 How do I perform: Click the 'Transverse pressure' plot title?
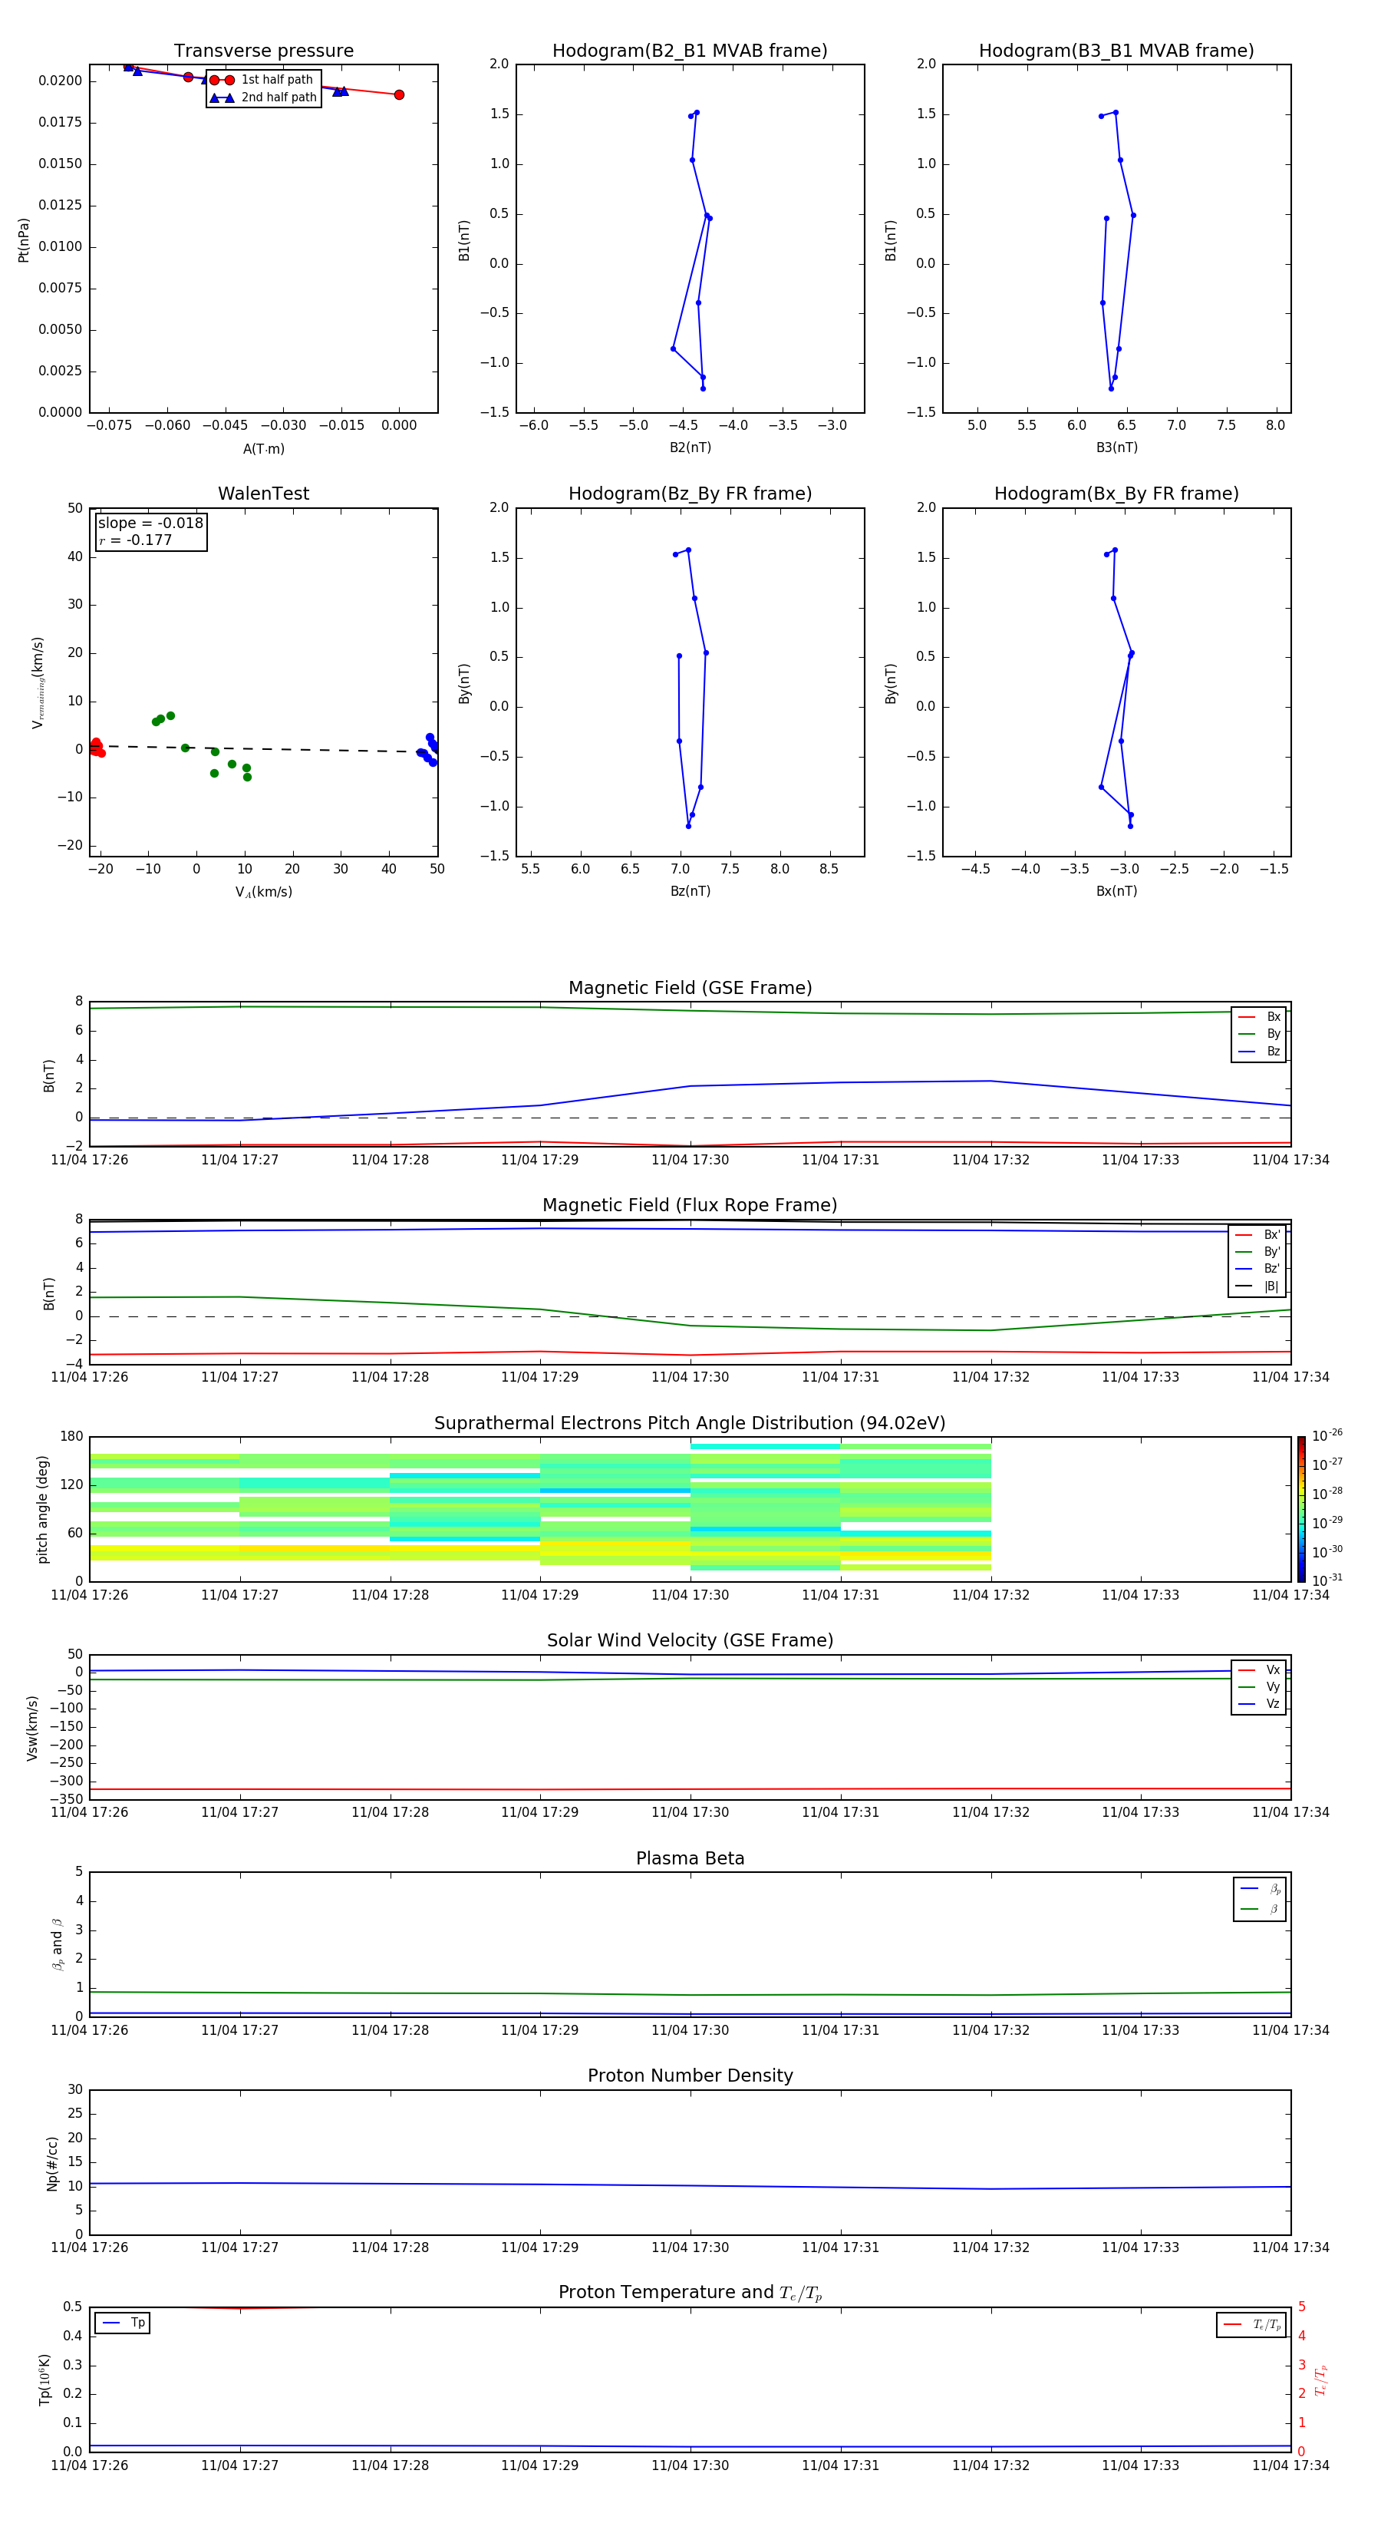pyautogui.click(x=263, y=50)
